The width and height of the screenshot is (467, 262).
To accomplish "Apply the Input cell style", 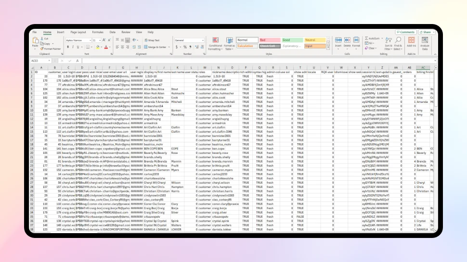I will click(315, 46).
